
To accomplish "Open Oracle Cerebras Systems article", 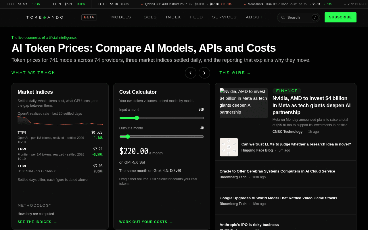I will click(277, 171).
